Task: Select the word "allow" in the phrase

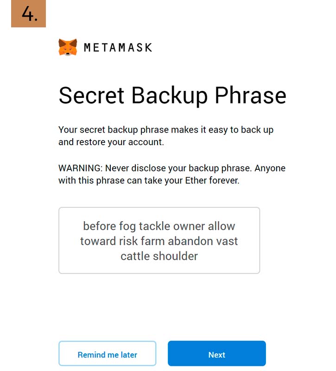Action: click(222, 226)
